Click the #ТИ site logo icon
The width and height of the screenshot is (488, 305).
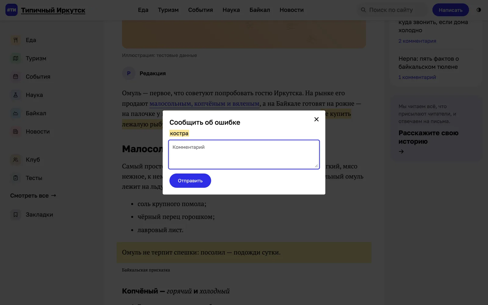(12, 10)
